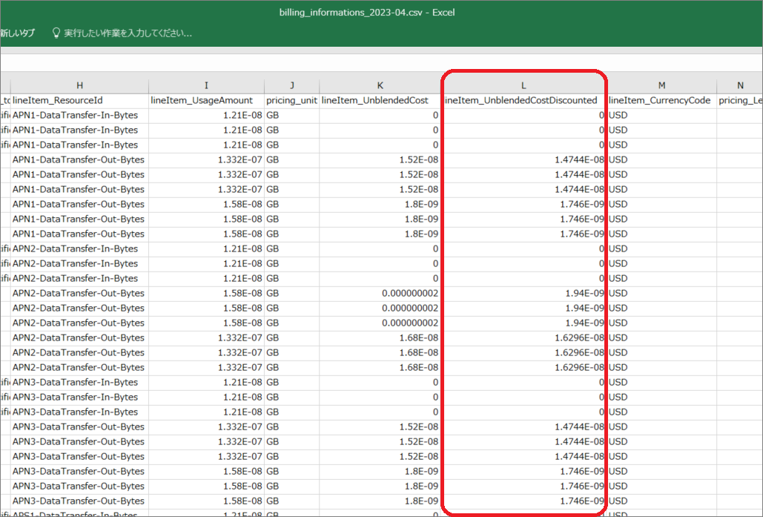763x517 pixels.
Task: Select the column I header
Action: (206, 85)
